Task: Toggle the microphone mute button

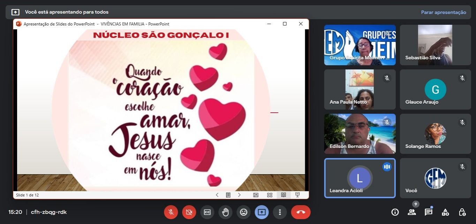Action: pos(171,212)
